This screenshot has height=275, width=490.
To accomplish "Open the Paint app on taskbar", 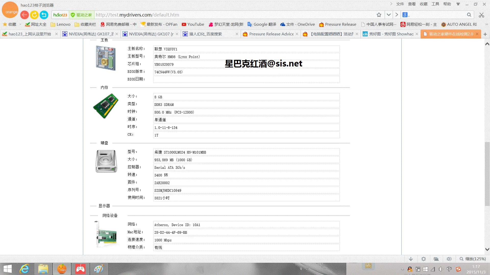I will pos(99,269).
